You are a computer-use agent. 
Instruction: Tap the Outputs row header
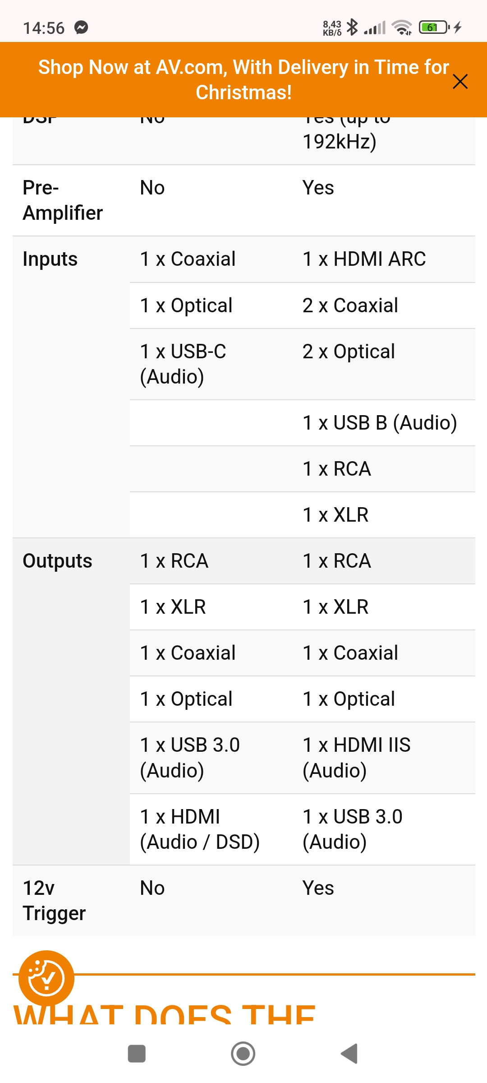[57, 561]
